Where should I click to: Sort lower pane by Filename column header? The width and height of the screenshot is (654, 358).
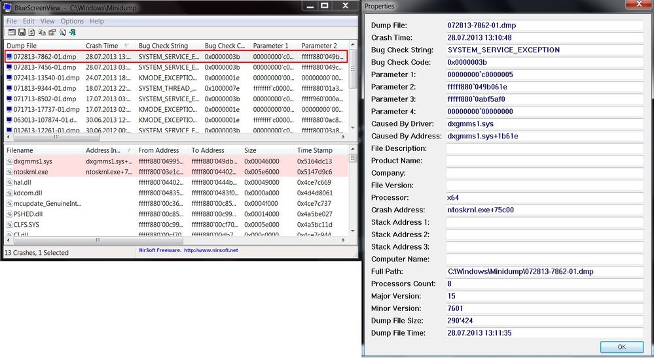(x=43, y=150)
